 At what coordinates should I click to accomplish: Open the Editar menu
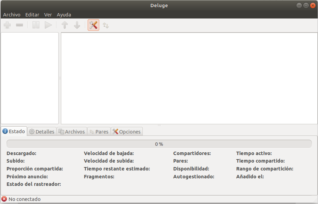point(32,15)
